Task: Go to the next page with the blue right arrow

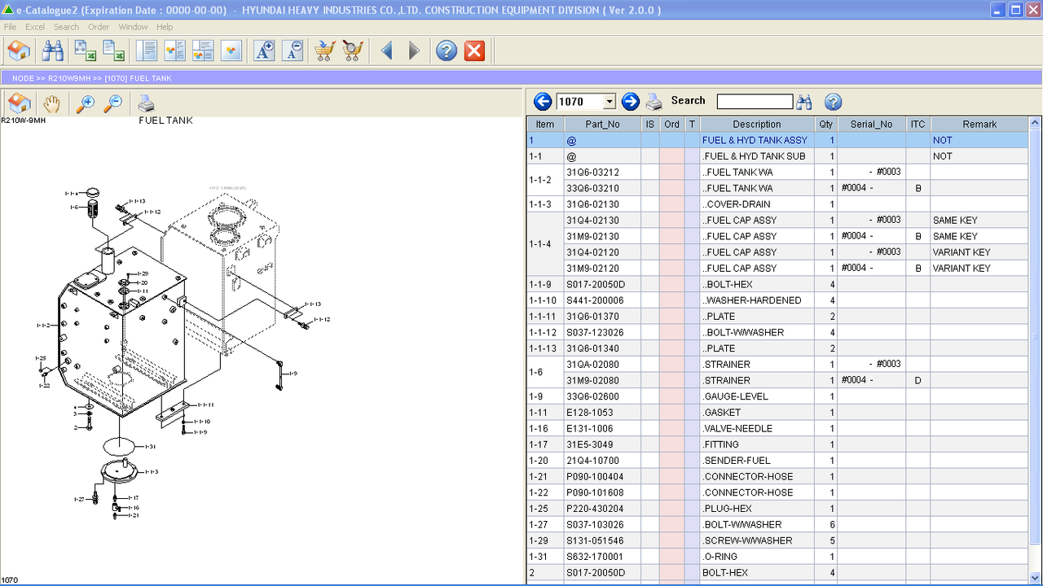Action: (x=630, y=102)
